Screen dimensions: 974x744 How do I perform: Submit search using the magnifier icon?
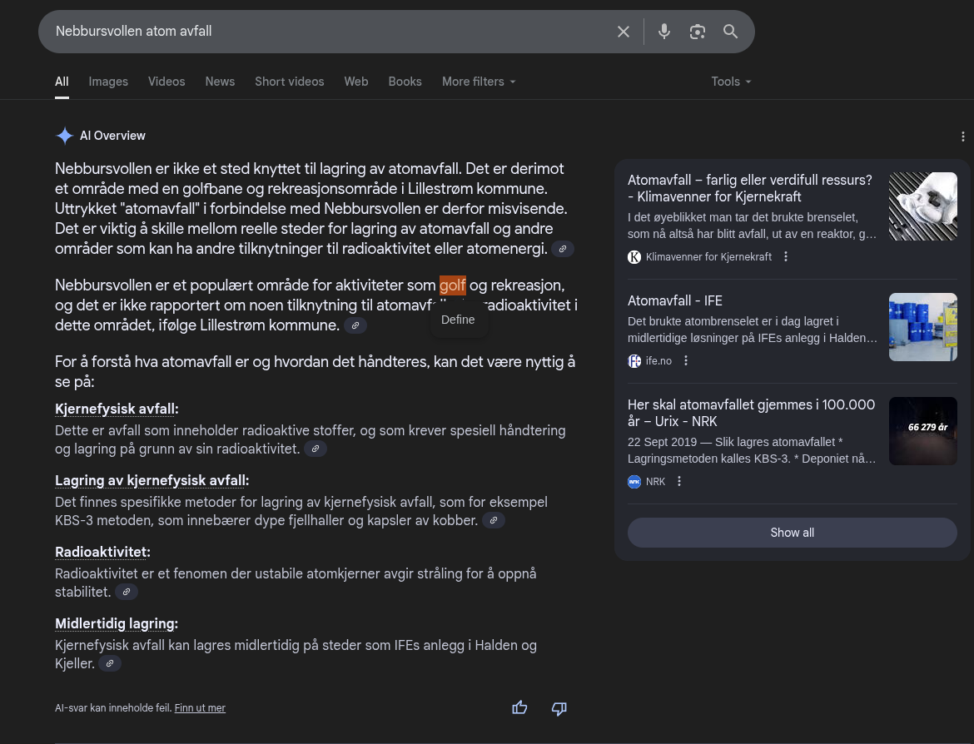point(731,32)
